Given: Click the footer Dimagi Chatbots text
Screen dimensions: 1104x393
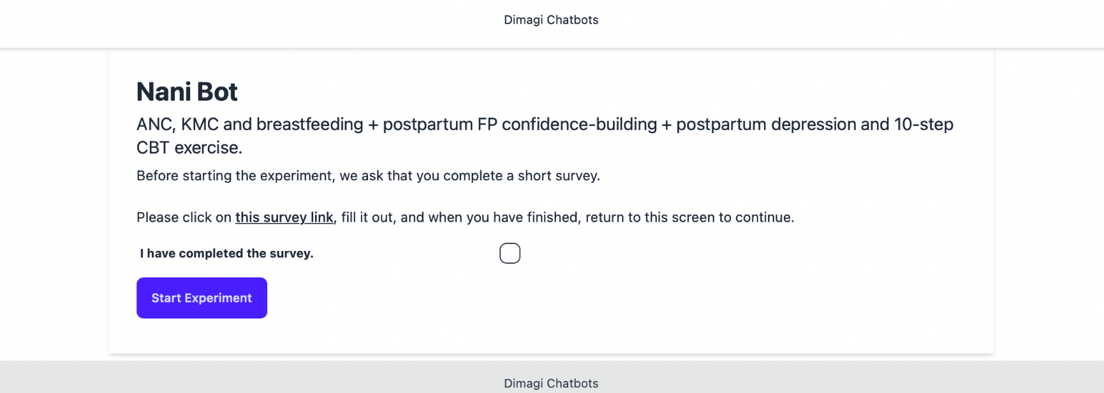Looking at the screenshot, I should click(x=551, y=383).
